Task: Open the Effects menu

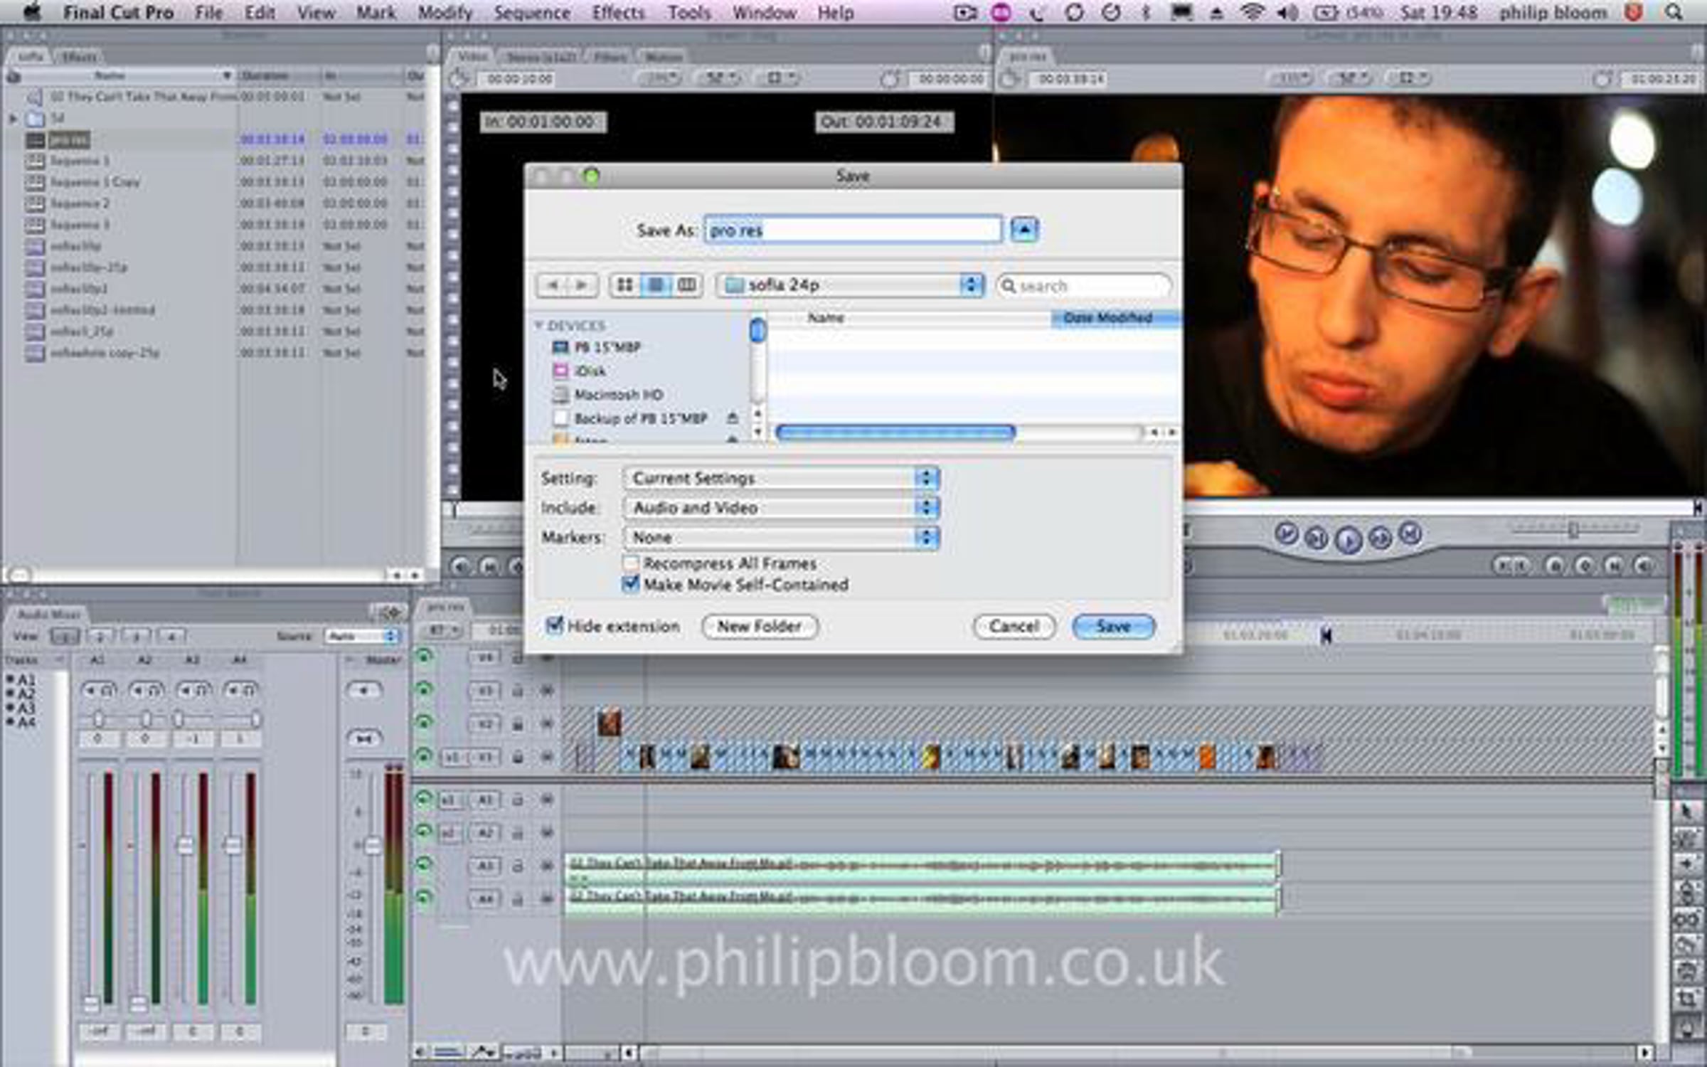Action: click(618, 13)
